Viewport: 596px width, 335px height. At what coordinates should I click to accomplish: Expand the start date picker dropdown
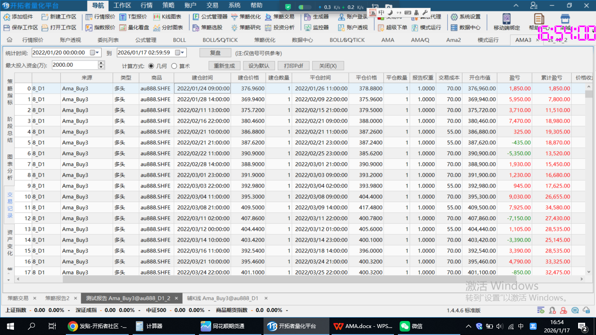coord(94,53)
